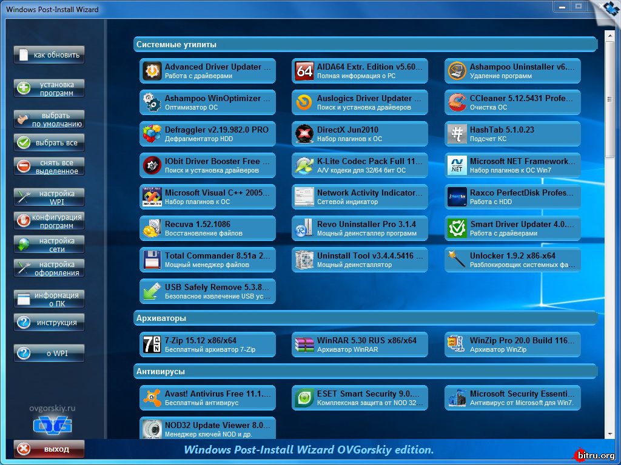The height and width of the screenshot is (465, 621).
Task: Click 'снять все выделенное' to deselect
Action: pos(49,167)
